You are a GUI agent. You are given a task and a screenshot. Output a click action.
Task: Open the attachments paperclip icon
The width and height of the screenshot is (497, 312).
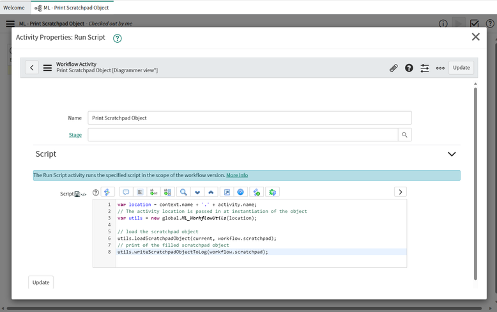(394, 68)
